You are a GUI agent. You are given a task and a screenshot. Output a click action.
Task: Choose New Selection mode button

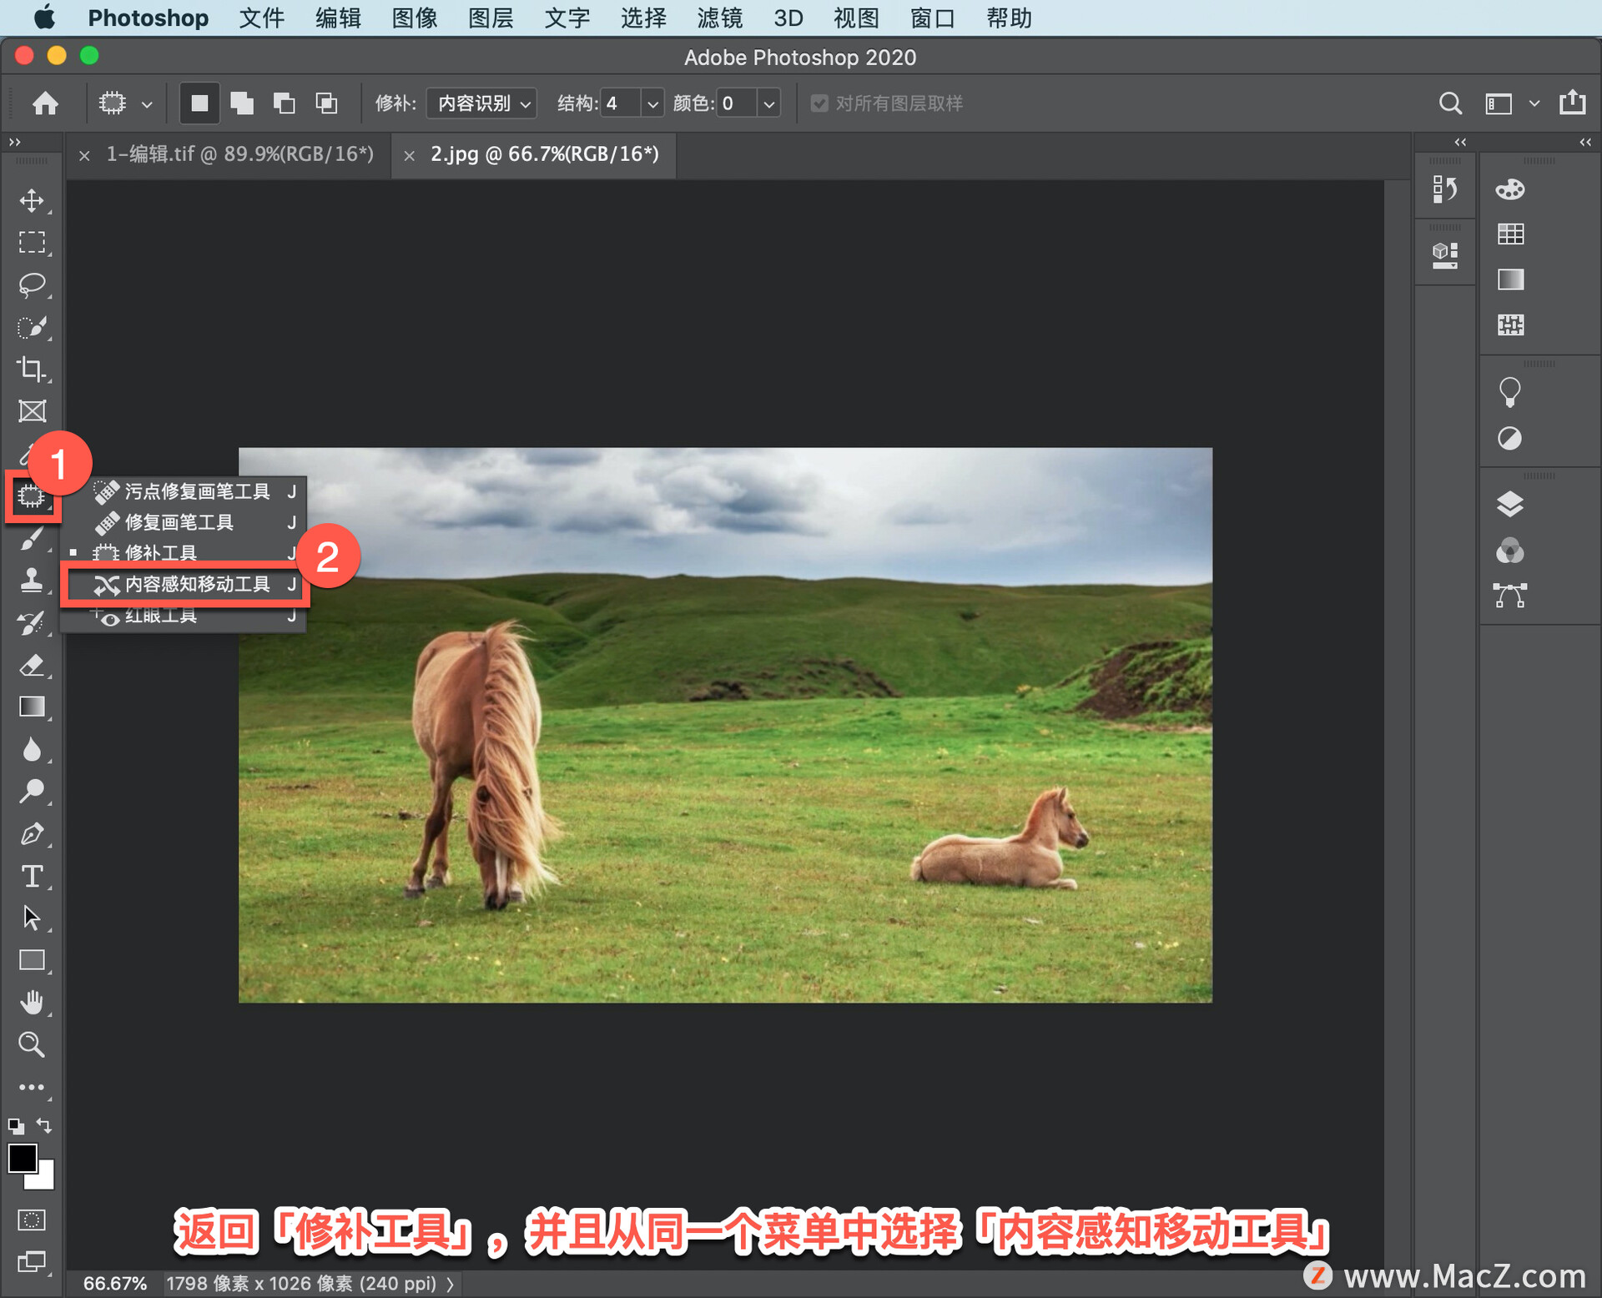[199, 103]
